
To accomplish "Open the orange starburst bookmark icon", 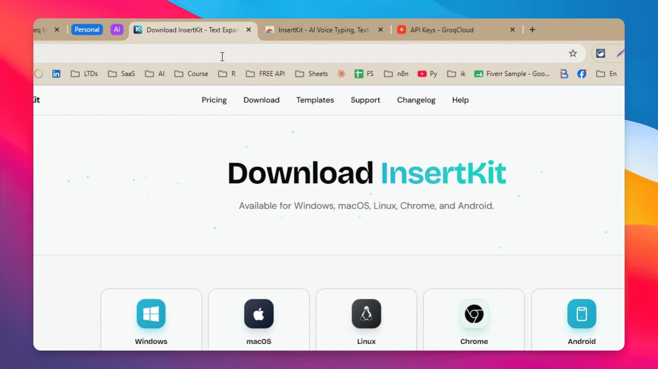I will point(341,74).
